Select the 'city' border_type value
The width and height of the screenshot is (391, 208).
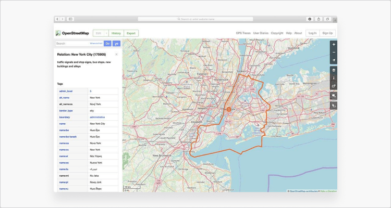(92, 111)
